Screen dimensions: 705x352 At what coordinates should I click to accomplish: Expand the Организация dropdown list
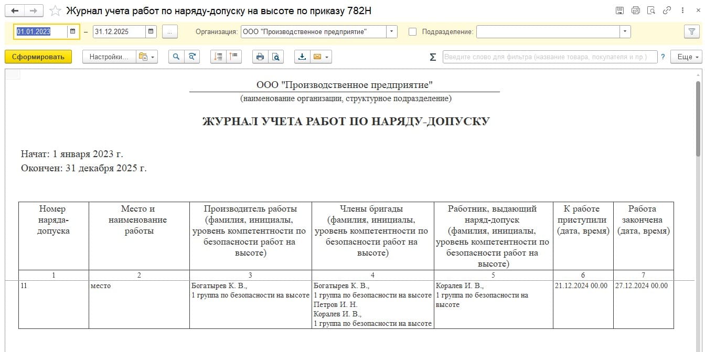coord(392,31)
